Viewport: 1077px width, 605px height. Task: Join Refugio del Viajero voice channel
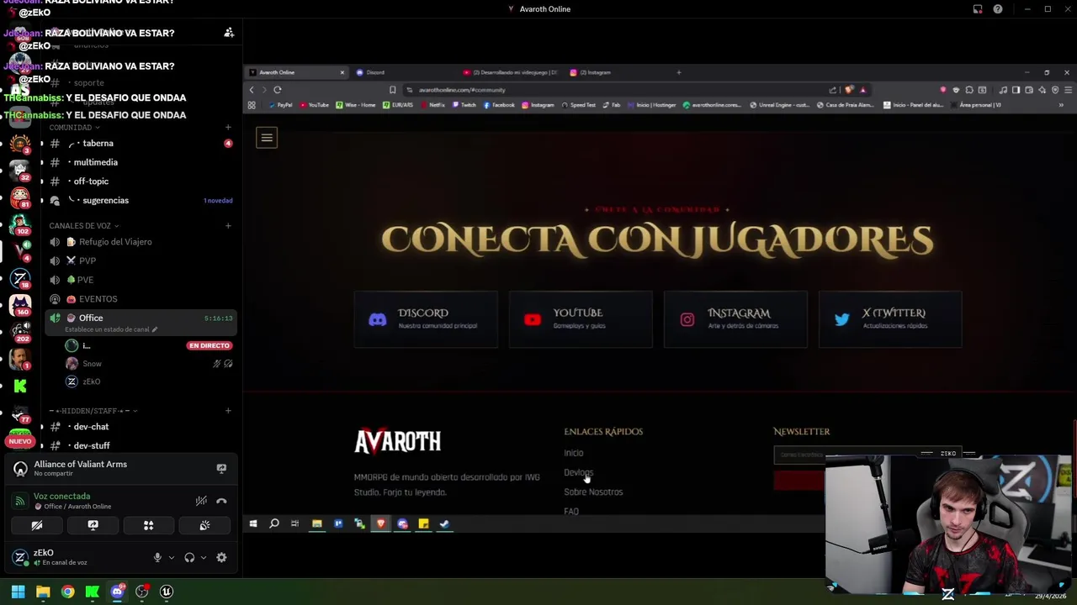point(141,242)
